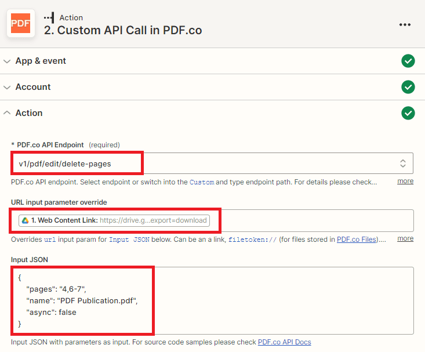Expand the App & event section chevron
This screenshot has width=425, height=352.
(x=8, y=61)
